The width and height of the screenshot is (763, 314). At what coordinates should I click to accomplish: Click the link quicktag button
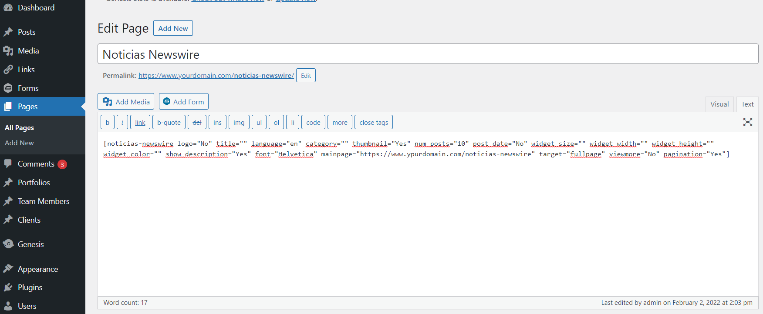tap(140, 123)
